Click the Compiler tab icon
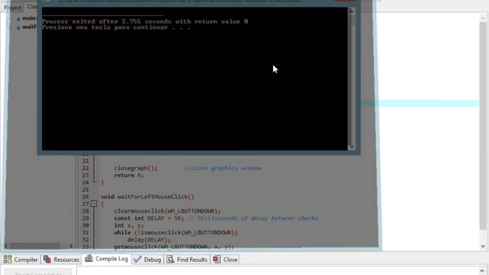 8,259
